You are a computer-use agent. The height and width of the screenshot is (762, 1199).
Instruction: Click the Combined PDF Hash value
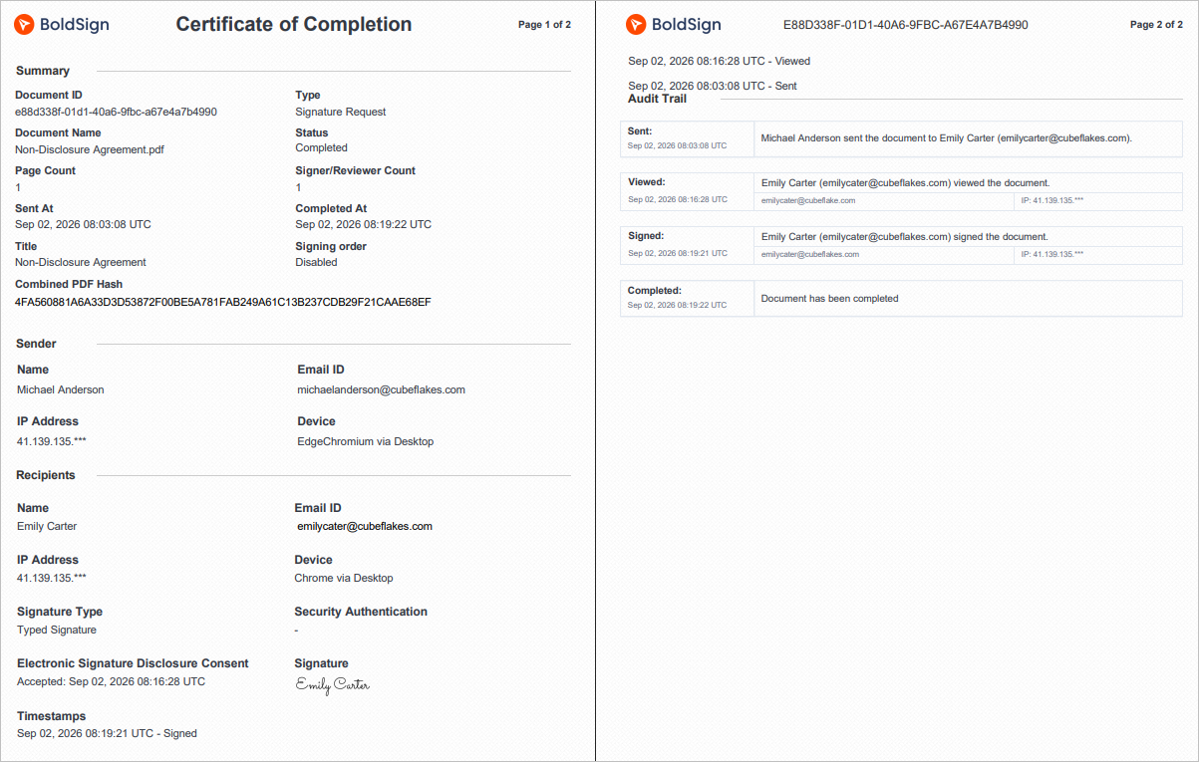click(222, 302)
